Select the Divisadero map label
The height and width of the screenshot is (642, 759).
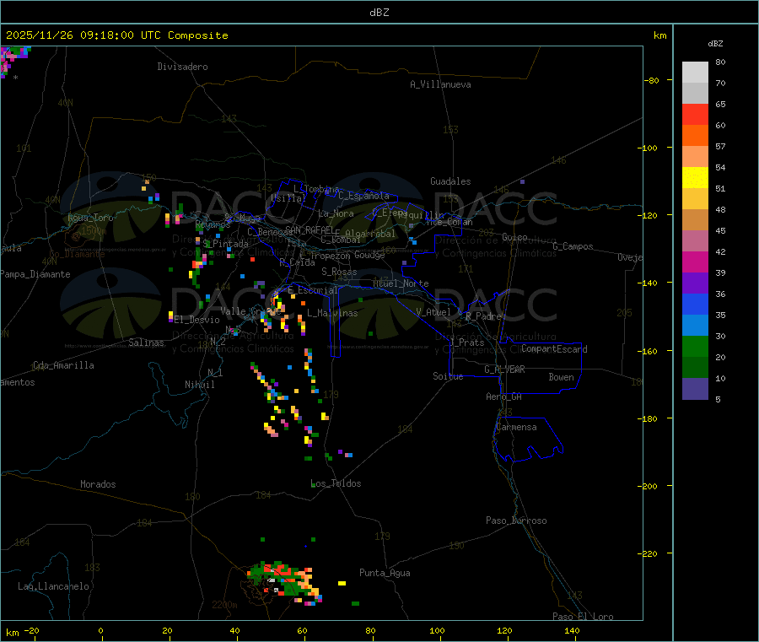pos(182,67)
